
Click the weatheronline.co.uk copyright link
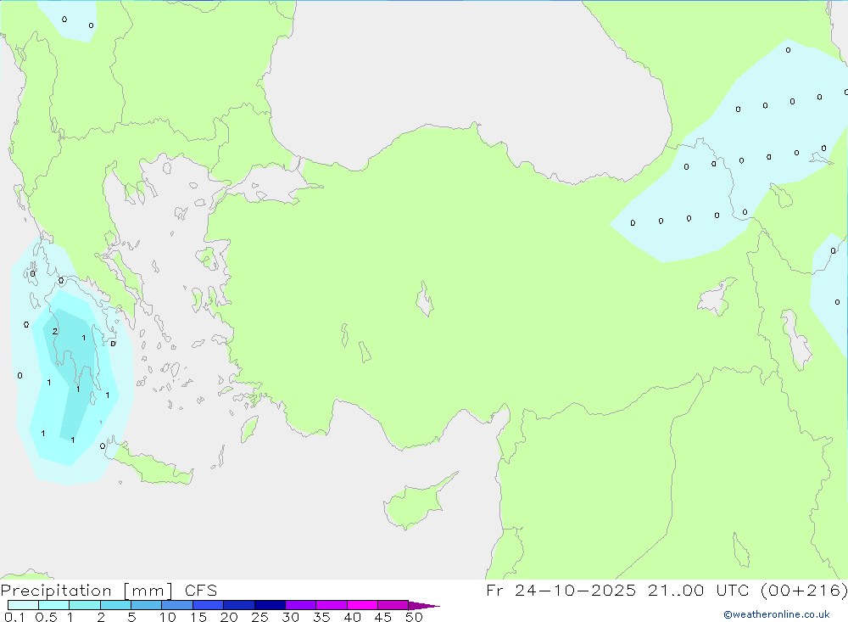[x=777, y=614]
